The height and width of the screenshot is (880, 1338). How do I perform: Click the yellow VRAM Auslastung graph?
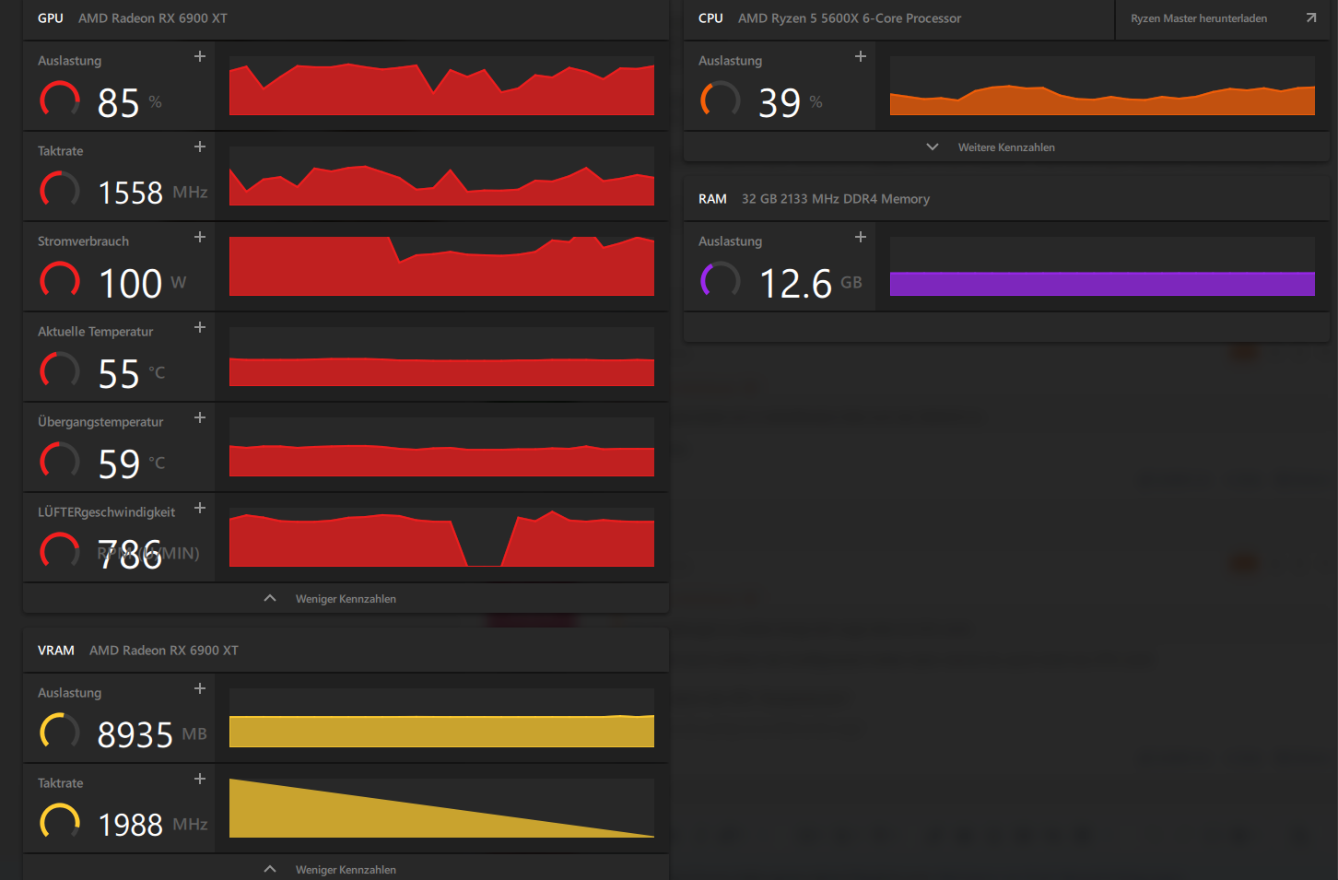click(x=441, y=718)
